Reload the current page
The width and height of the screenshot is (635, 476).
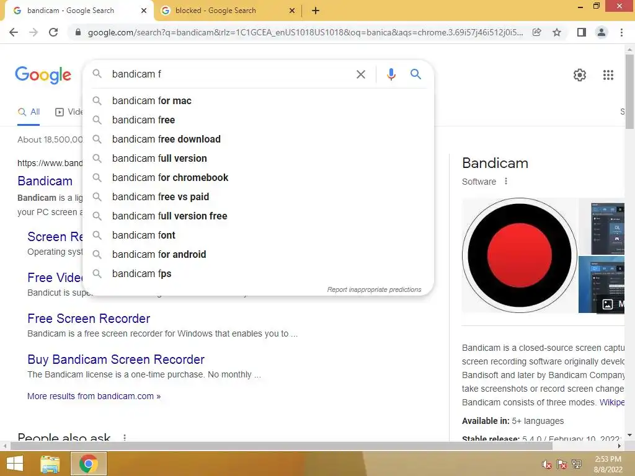[x=53, y=32]
